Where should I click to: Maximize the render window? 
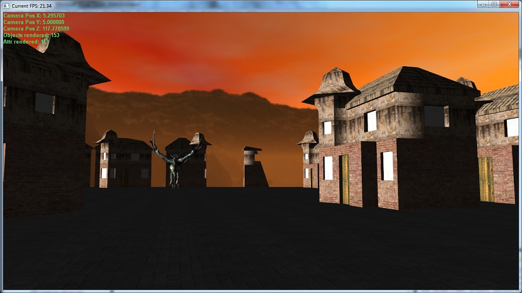494,4
